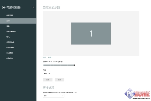151x101 pixels.
Task: Open the 锁屏界面 settings page
Action: 10,15
